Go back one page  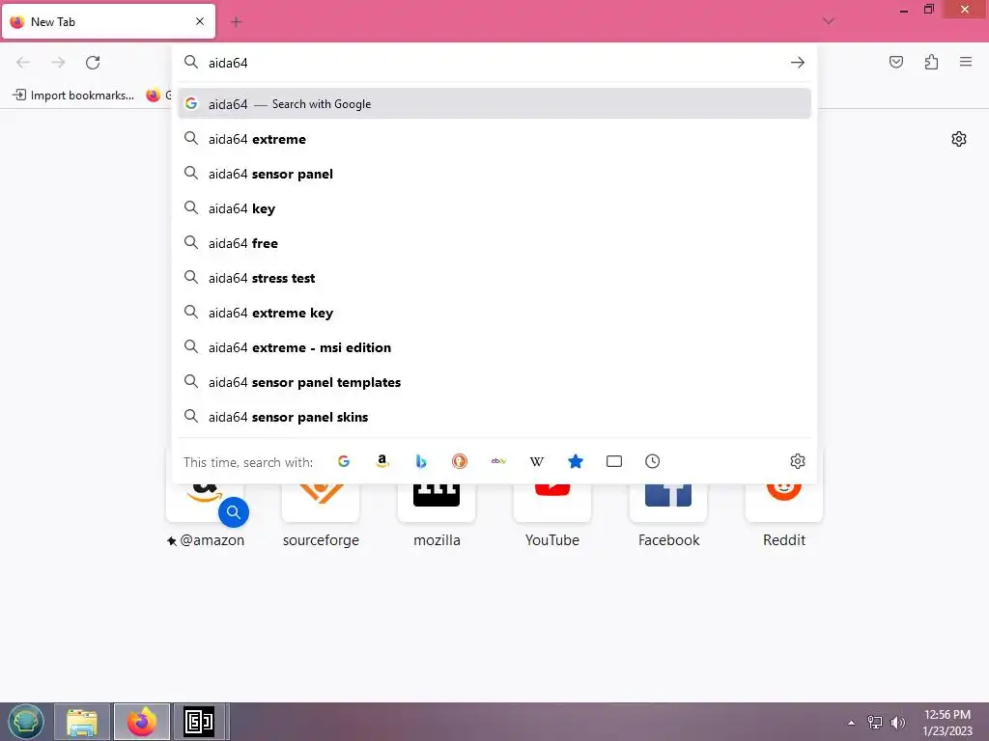[23, 63]
